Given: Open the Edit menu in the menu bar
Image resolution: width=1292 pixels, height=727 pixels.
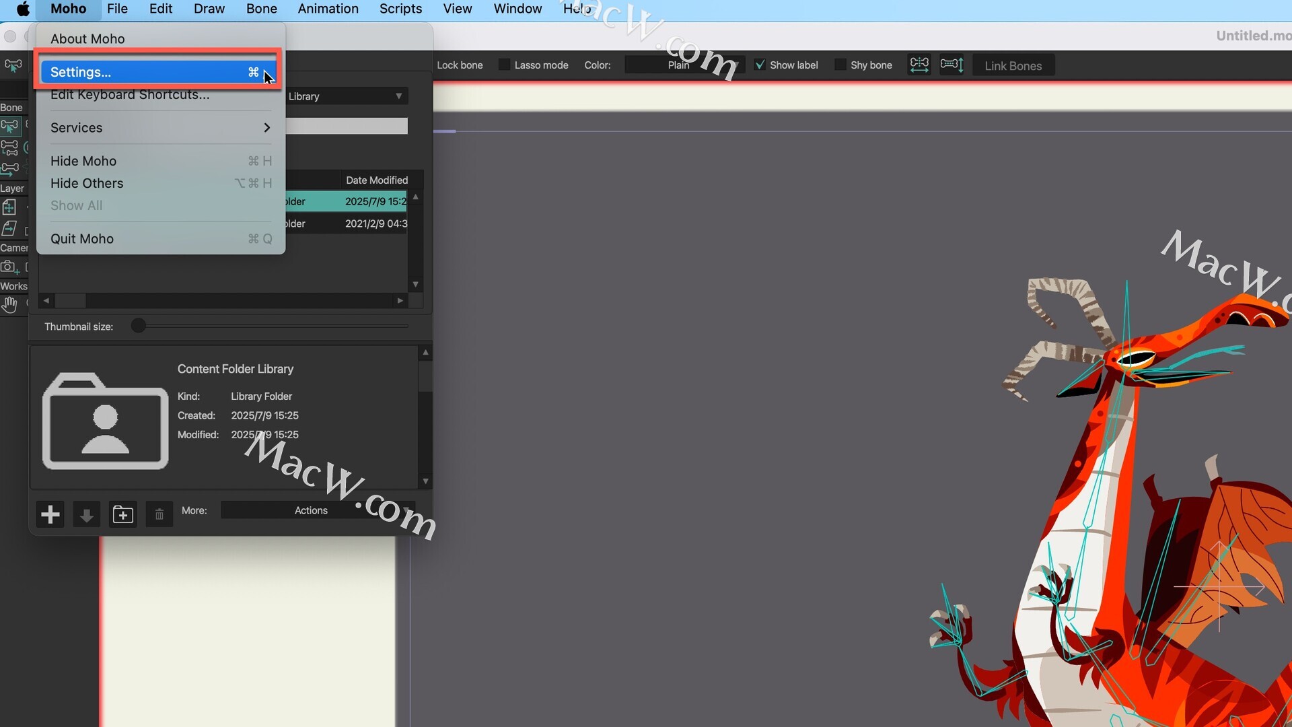Looking at the screenshot, I should tap(161, 9).
